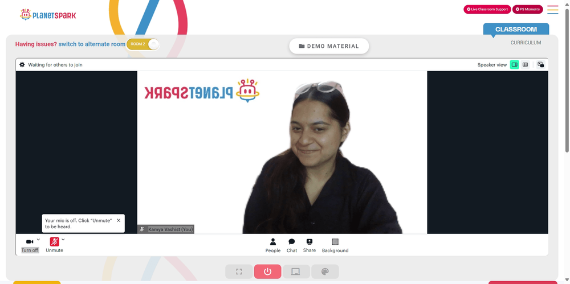Switch to the CLASSROOM tab
Viewport: 570px width, 284px height.
pos(516,30)
